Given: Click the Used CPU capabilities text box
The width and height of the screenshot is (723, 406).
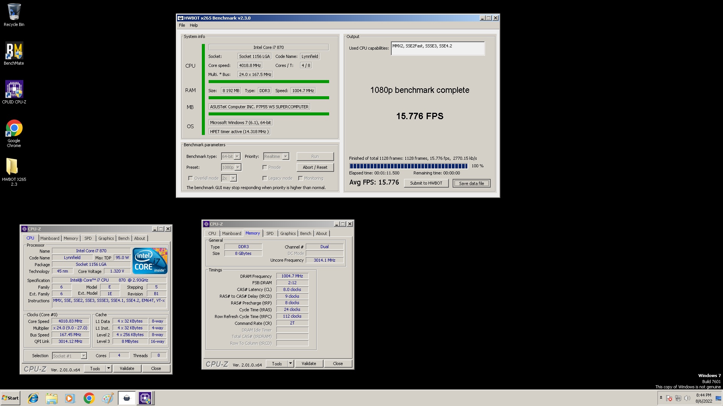Looking at the screenshot, I should click(438, 48).
